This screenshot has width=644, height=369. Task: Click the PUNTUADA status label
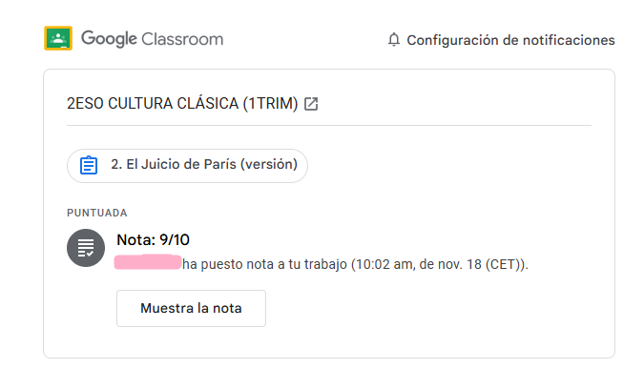[97, 213]
